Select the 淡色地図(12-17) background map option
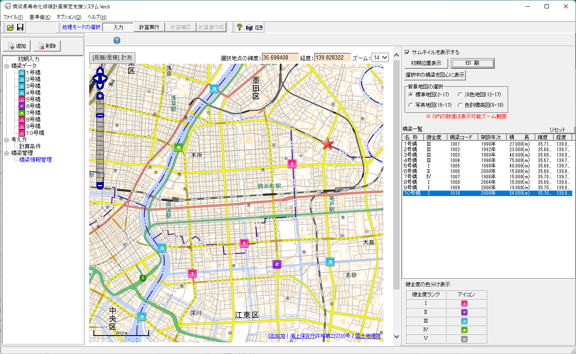 click(x=460, y=95)
